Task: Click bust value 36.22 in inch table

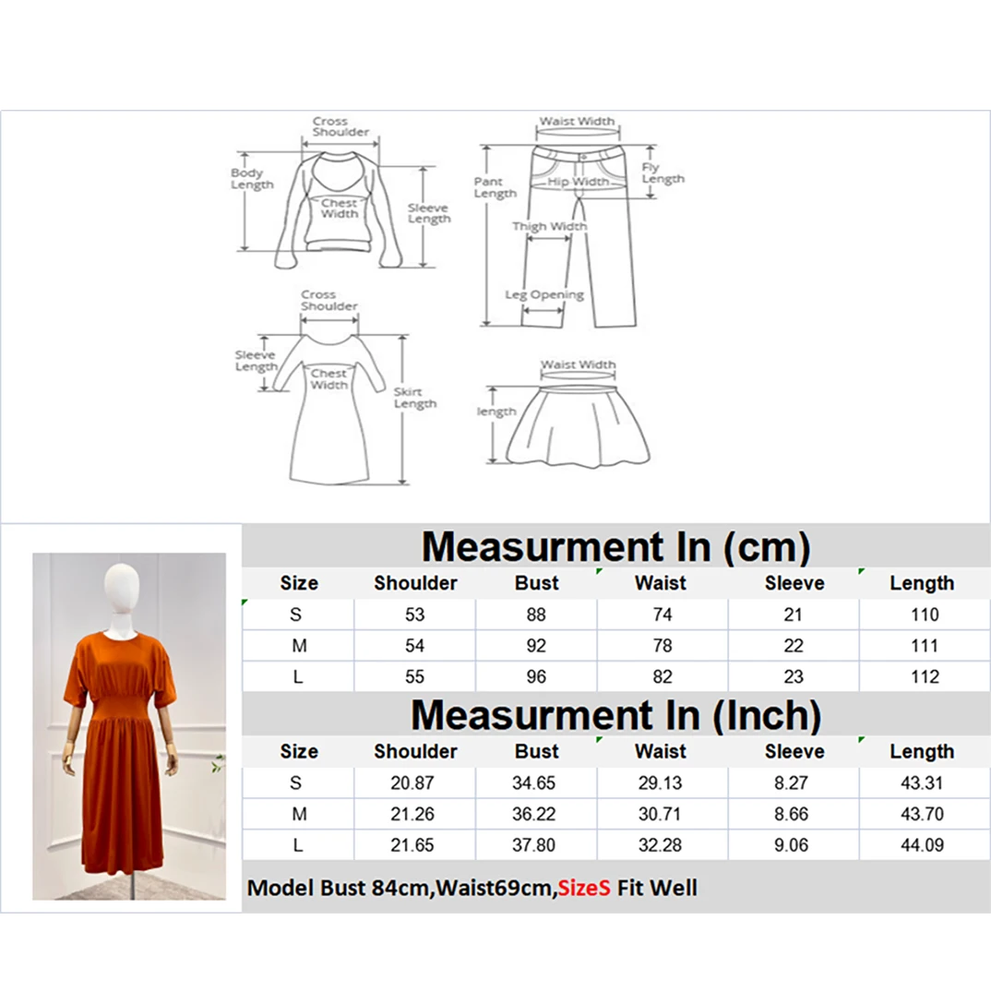Action: tap(533, 814)
